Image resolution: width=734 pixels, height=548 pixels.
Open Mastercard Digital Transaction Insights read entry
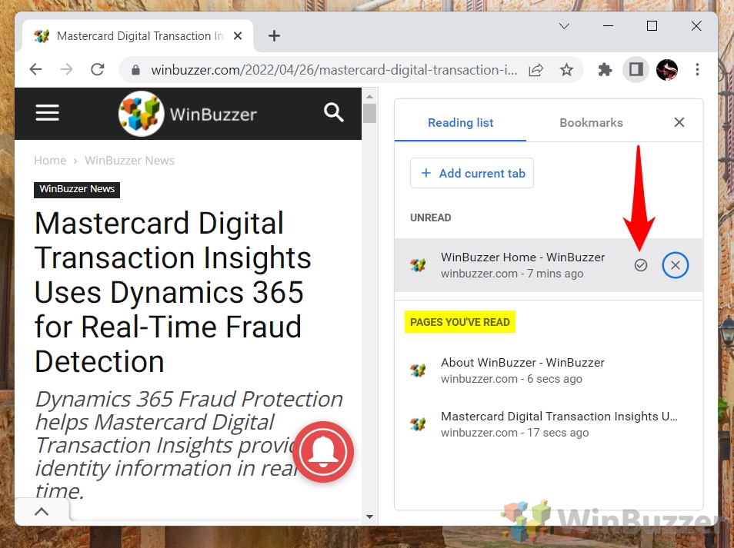click(548, 424)
